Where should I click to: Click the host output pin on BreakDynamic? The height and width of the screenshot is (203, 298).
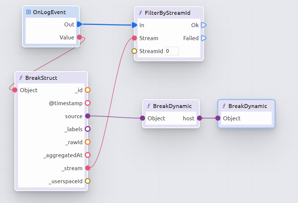[200, 118]
